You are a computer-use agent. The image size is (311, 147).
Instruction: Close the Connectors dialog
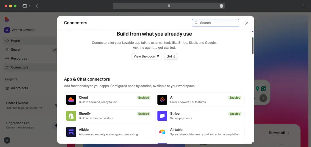coord(247,23)
